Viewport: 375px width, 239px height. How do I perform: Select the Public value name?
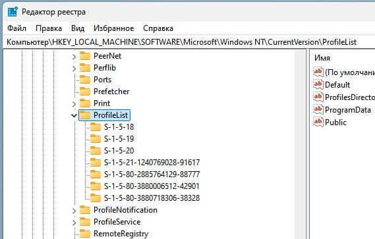[x=335, y=122]
